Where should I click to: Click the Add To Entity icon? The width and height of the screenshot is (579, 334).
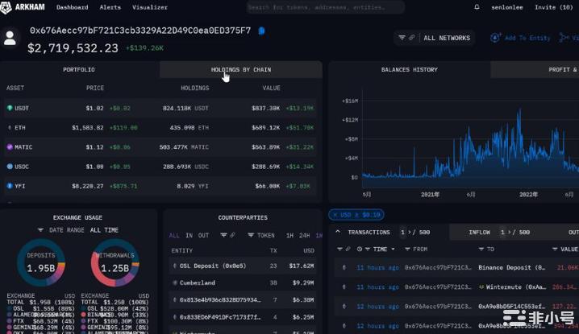click(x=495, y=38)
